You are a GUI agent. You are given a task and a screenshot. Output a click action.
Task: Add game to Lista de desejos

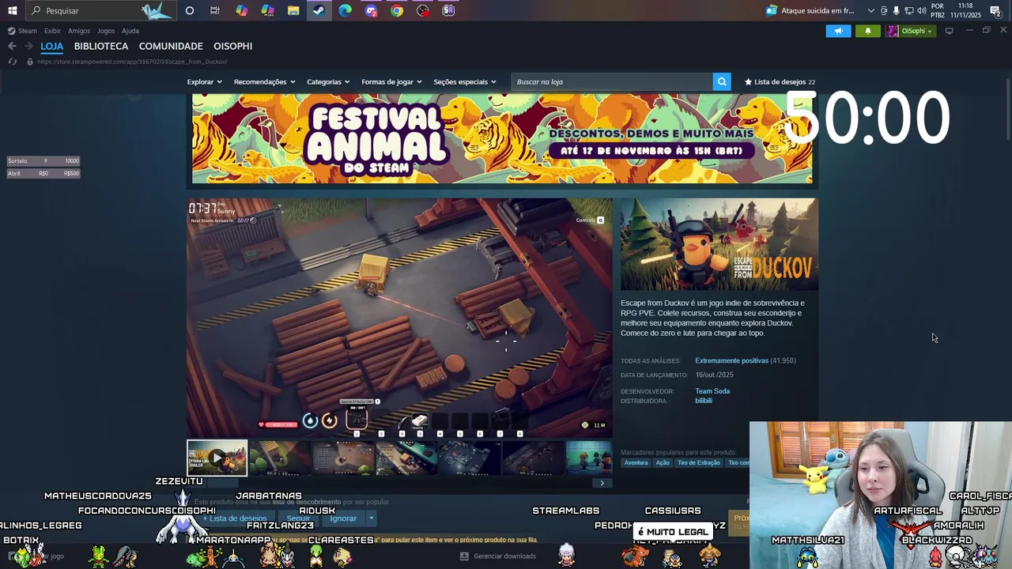pos(235,518)
